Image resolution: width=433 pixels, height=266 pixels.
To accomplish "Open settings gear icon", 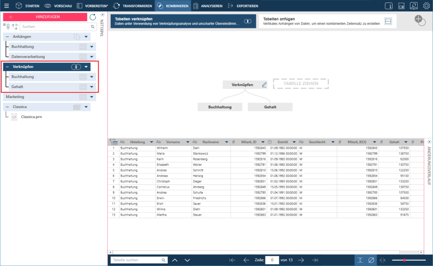I will click(426, 6).
